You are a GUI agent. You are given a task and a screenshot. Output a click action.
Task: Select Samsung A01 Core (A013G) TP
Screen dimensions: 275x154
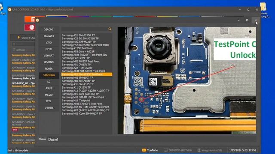click(x=80, y=94)
